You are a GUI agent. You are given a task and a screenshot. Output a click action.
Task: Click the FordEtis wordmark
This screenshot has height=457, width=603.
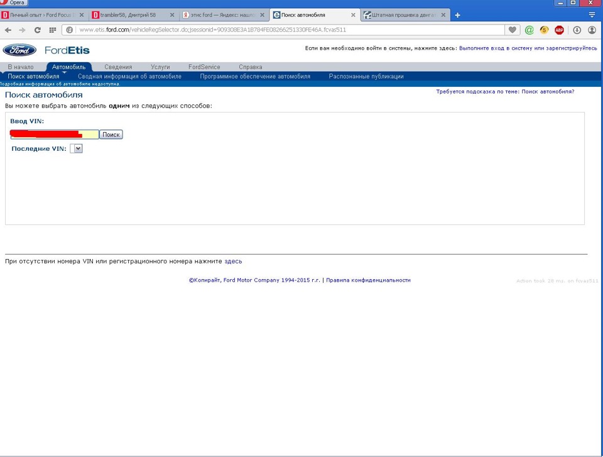click(x=67, y=50)
